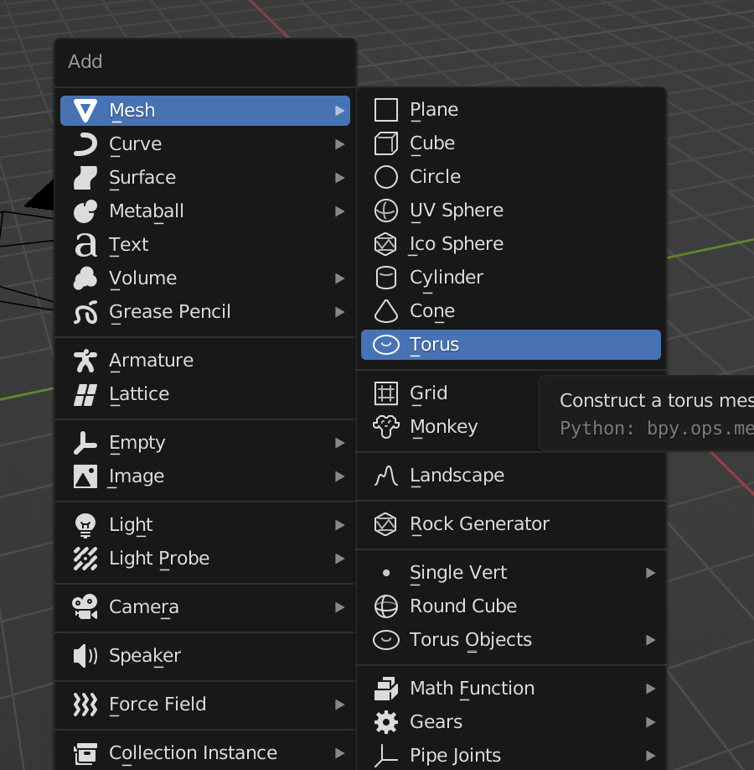
Task: Expand the Torus Objects submenu arrow
Action: (650, 640)
